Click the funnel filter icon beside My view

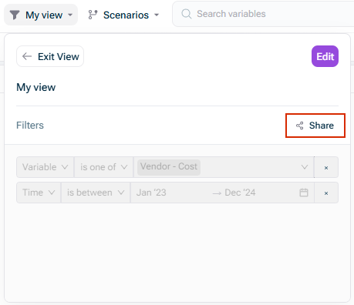pos(15,15)
